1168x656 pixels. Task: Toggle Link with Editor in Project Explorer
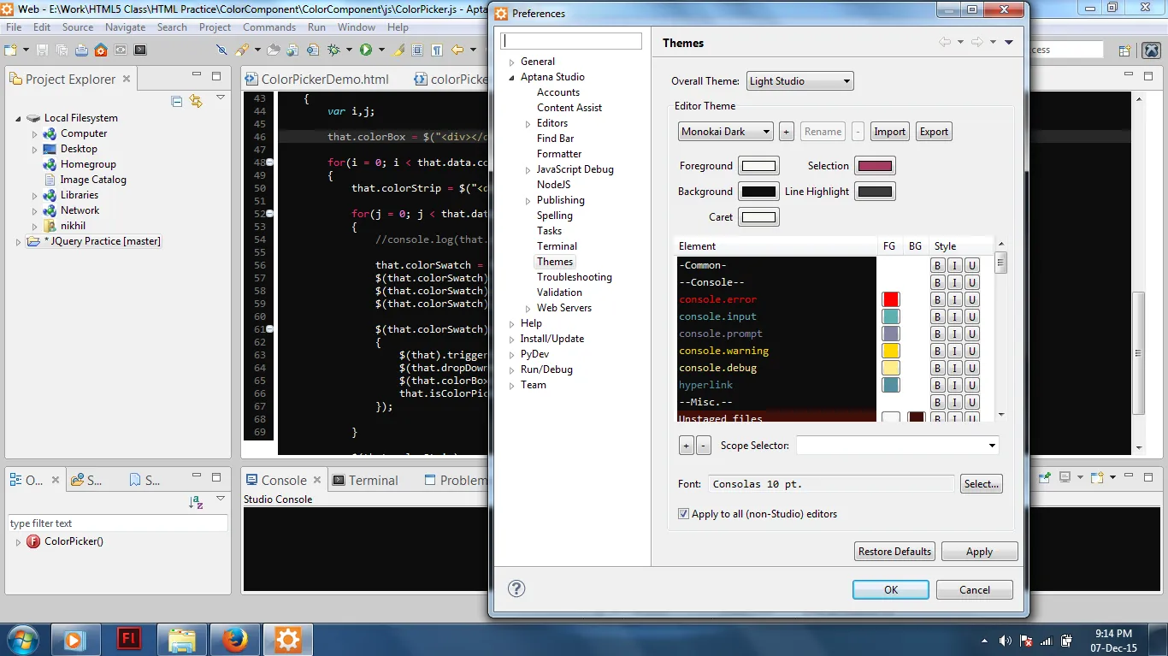(x=196, y=101)
